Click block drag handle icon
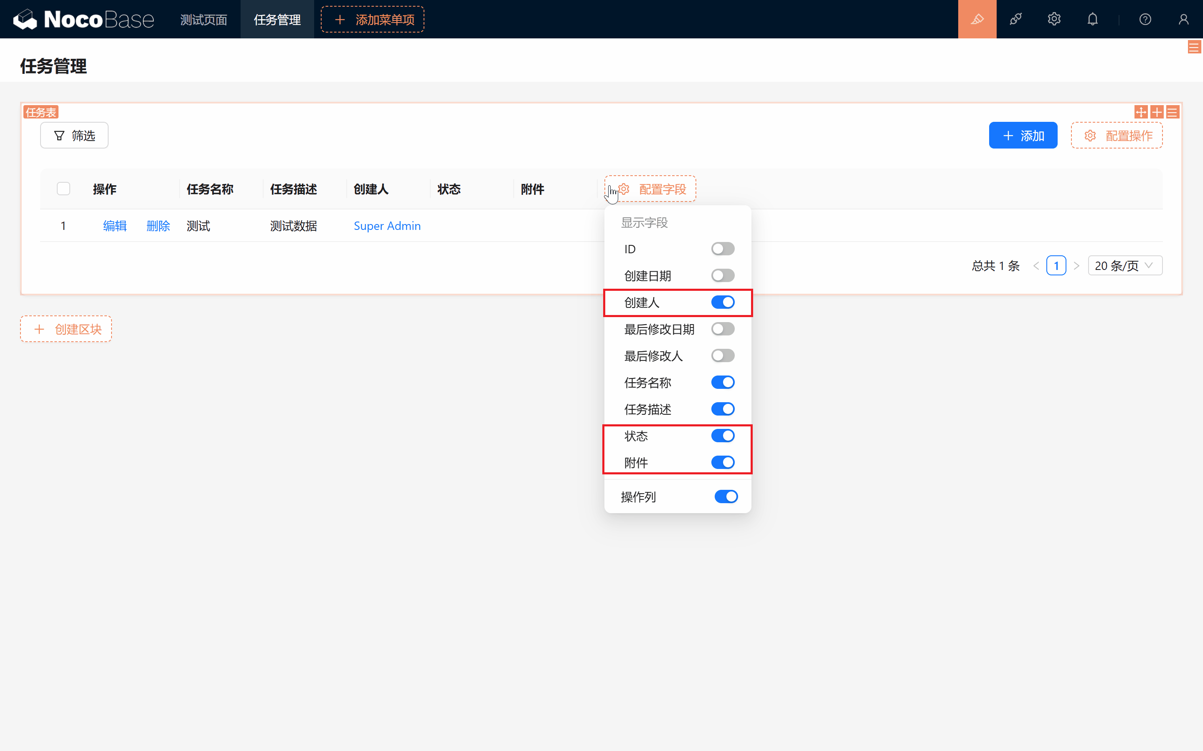This screenshot has width=1203, height=751. [x=1141, y=112]
